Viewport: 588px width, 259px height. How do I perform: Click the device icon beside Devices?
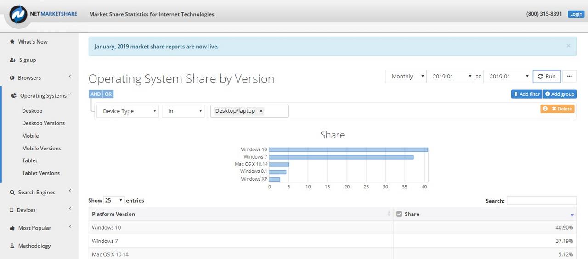pos(12,210)
